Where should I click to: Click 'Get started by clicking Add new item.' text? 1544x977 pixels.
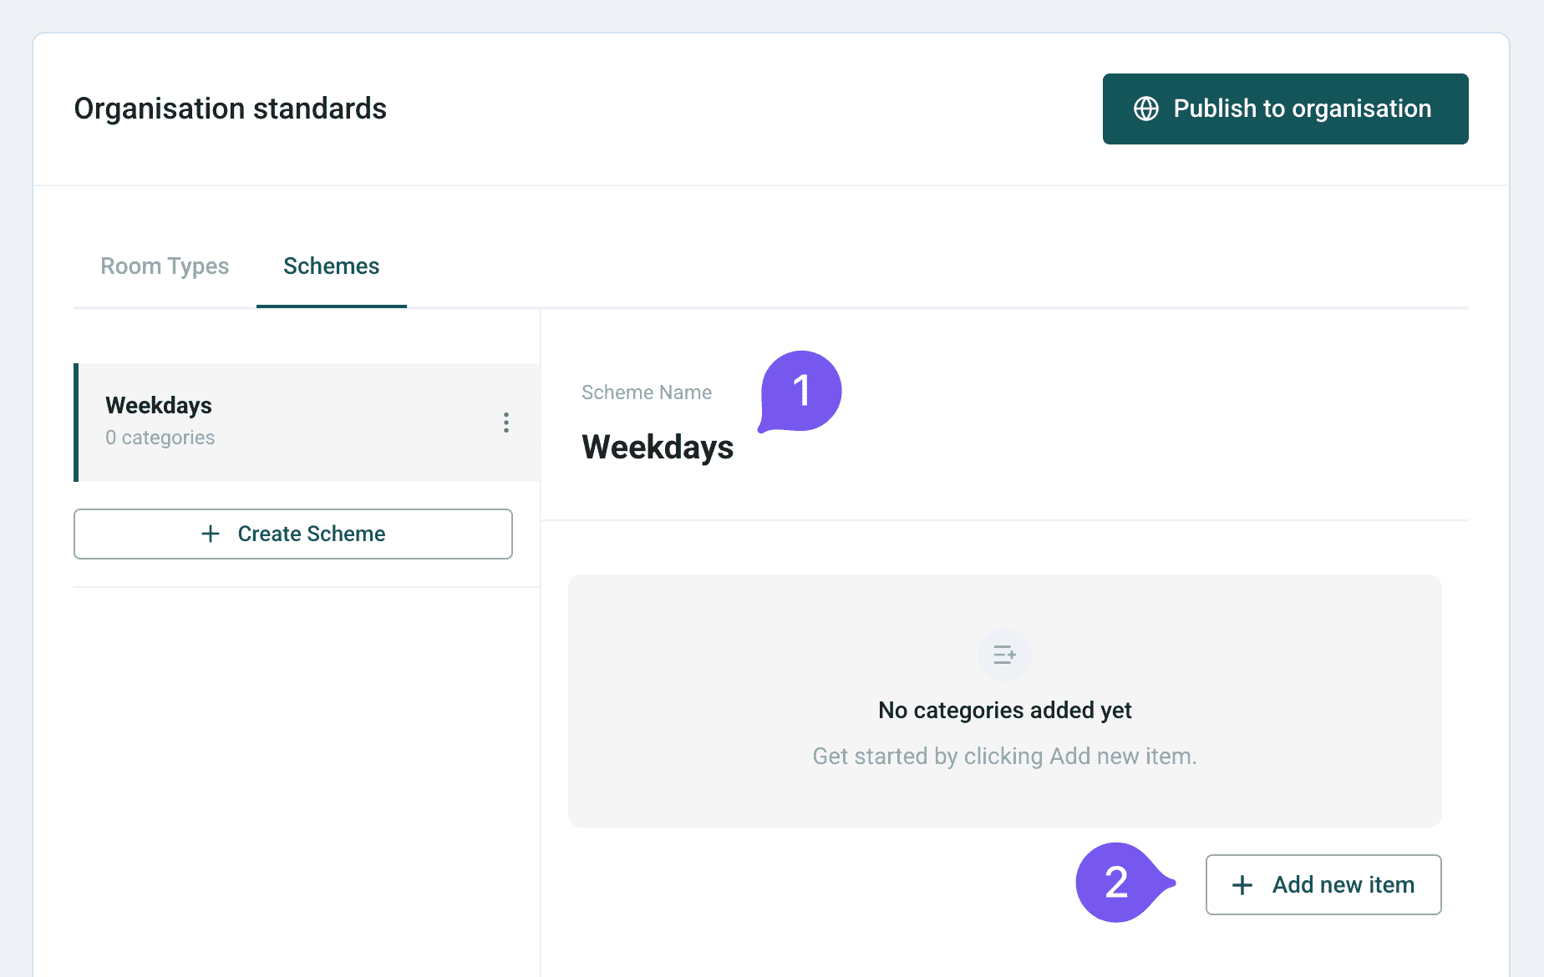[1004, 757]
